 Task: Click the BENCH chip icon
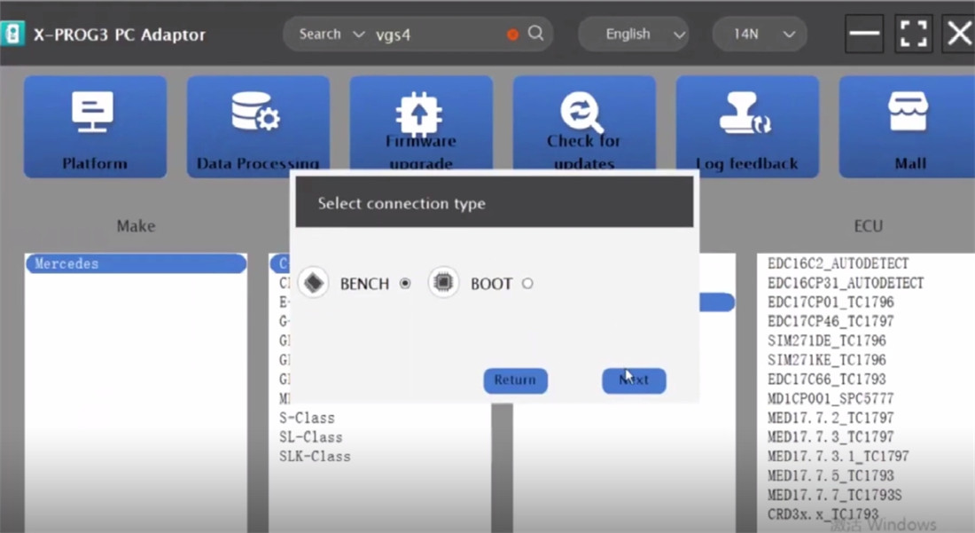tap(313, 284)
